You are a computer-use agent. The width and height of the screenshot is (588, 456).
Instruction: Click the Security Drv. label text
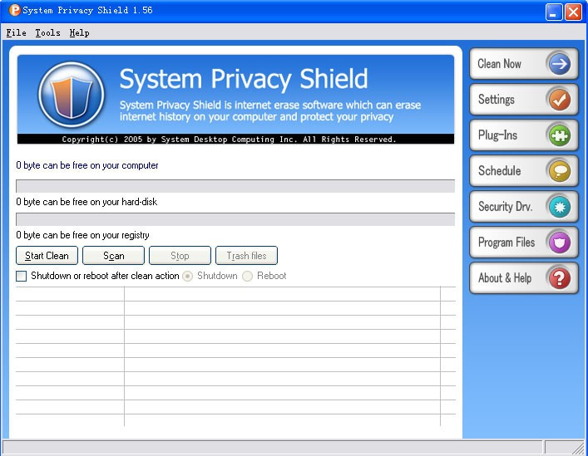point(506,207)
